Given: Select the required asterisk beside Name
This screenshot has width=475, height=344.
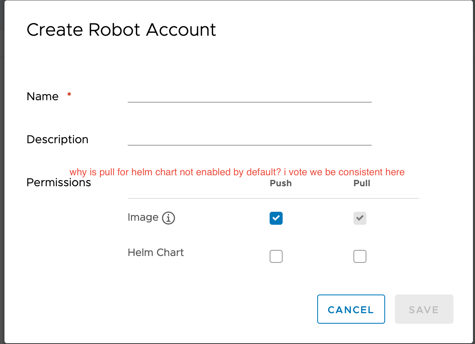Looking at the screenshot, I should (x=69, y=95).
